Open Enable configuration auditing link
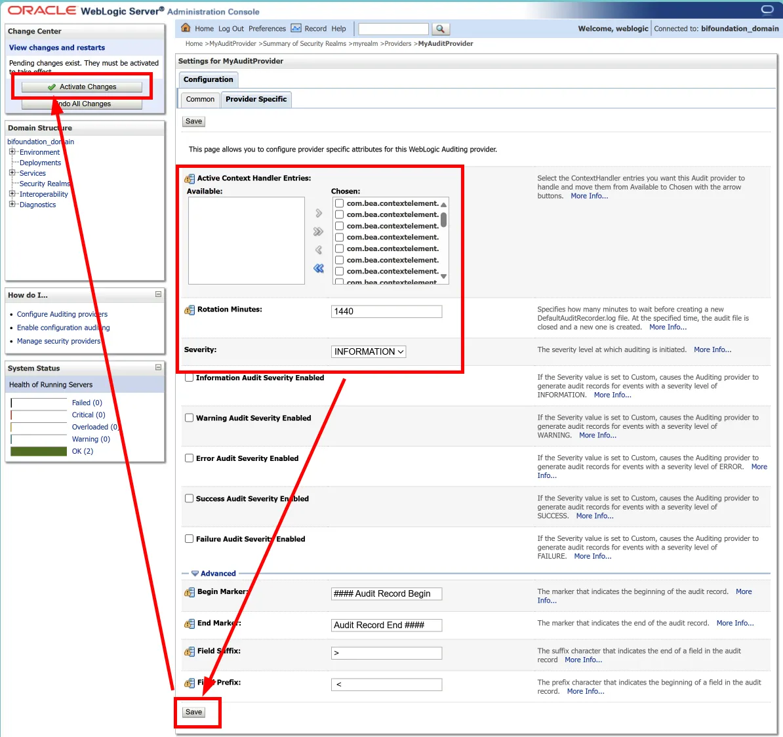The height and width of the screenshot is (737, 783). click(64, 328)
